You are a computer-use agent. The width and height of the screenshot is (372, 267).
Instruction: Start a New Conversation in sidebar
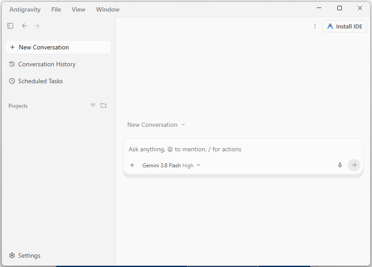tap(58, 47)
